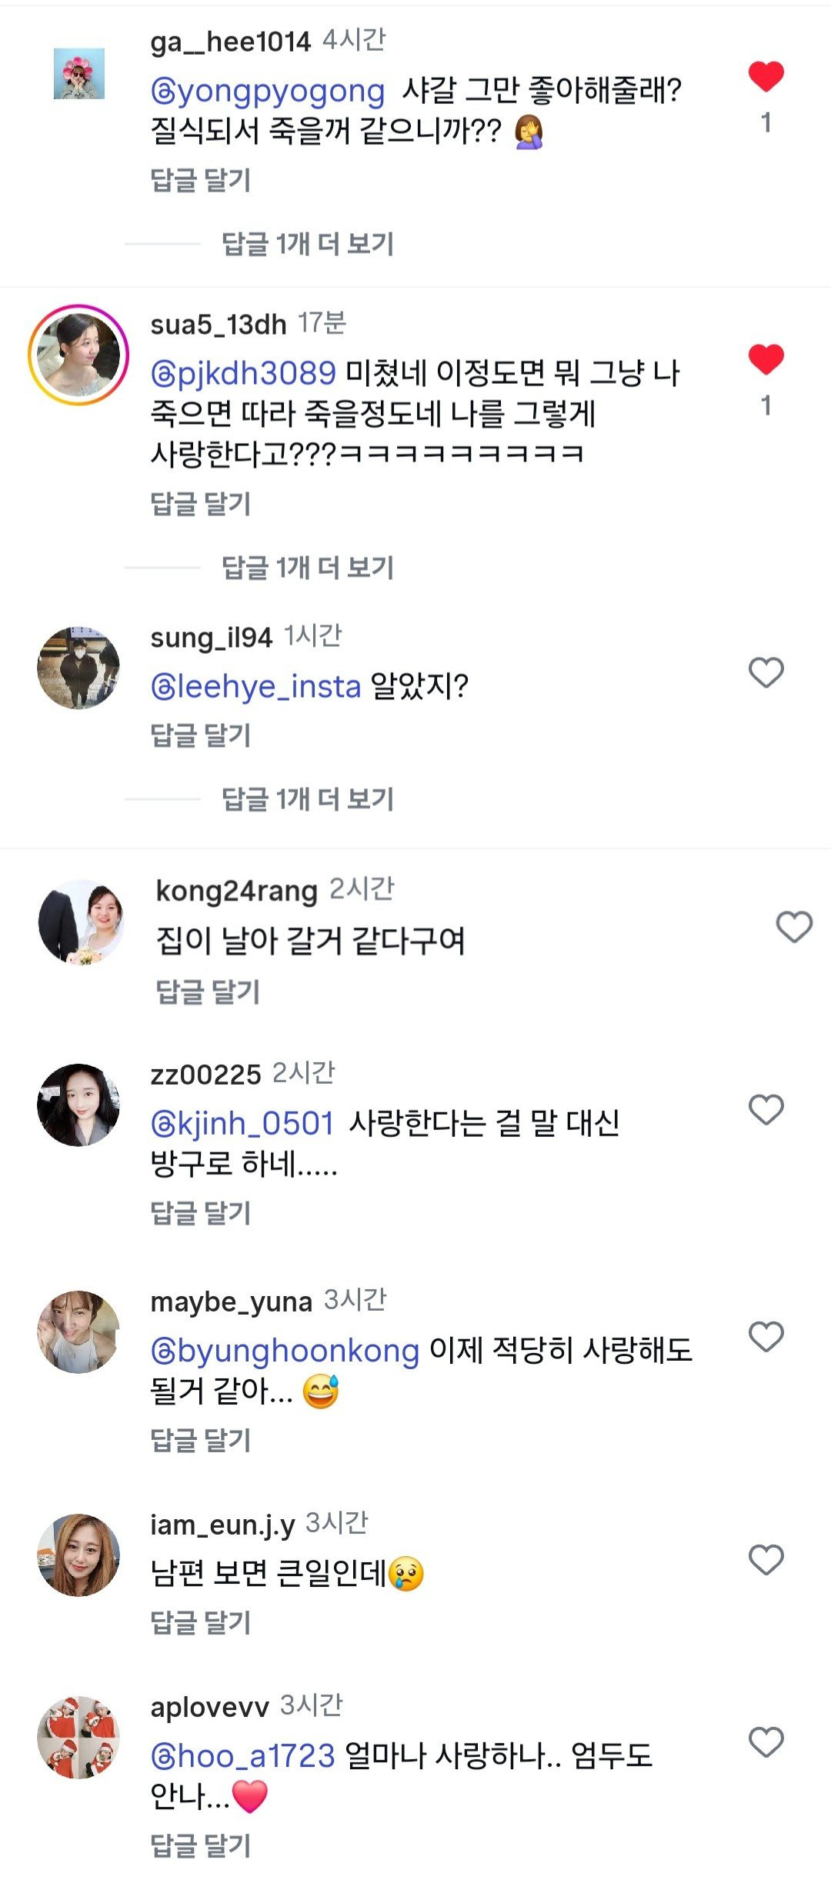The image size is (831, 1903).
Task: Unlike ga__hee1014's comment with red heart
Action: coord(766,77)
